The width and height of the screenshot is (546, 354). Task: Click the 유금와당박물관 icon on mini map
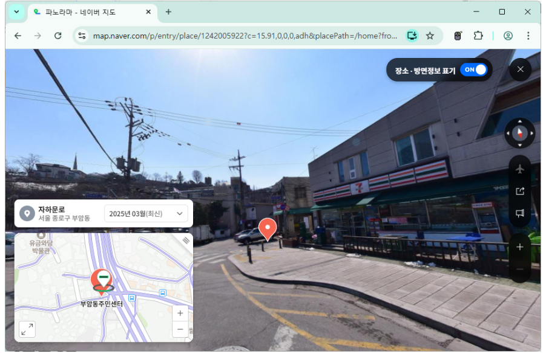point(41,234)
